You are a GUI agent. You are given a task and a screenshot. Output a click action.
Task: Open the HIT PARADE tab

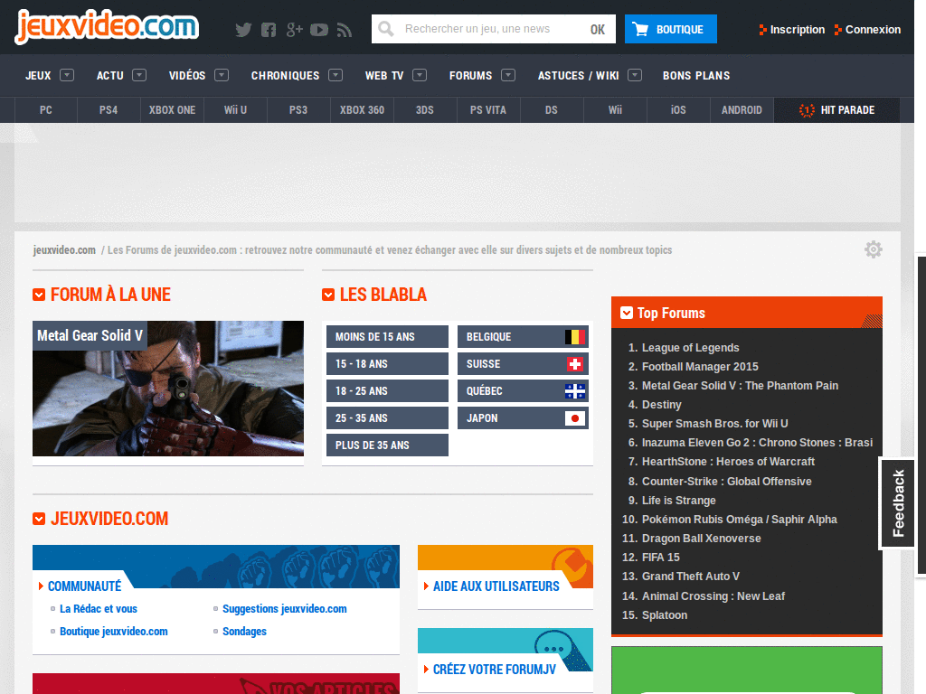click(836, 109)
